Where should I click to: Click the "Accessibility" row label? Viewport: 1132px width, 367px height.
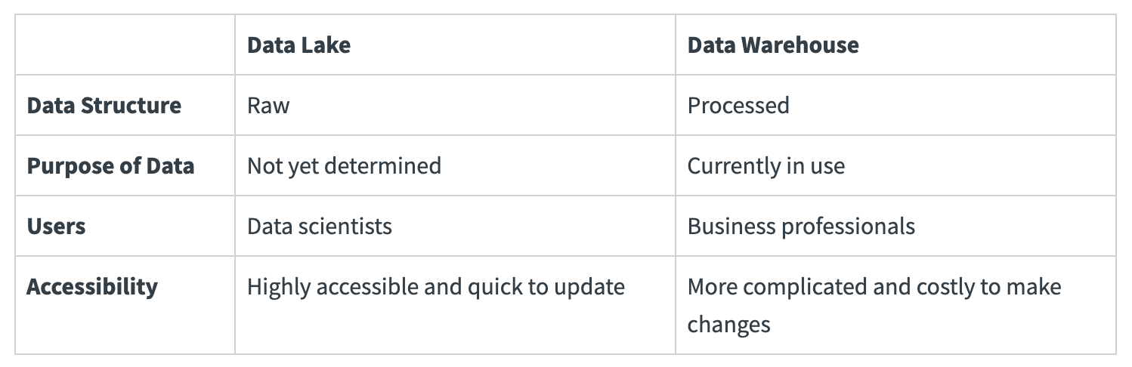92,287
